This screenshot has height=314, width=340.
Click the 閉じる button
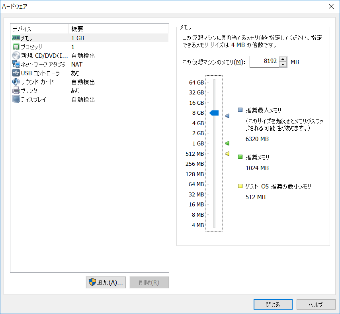tap(273, 304)
